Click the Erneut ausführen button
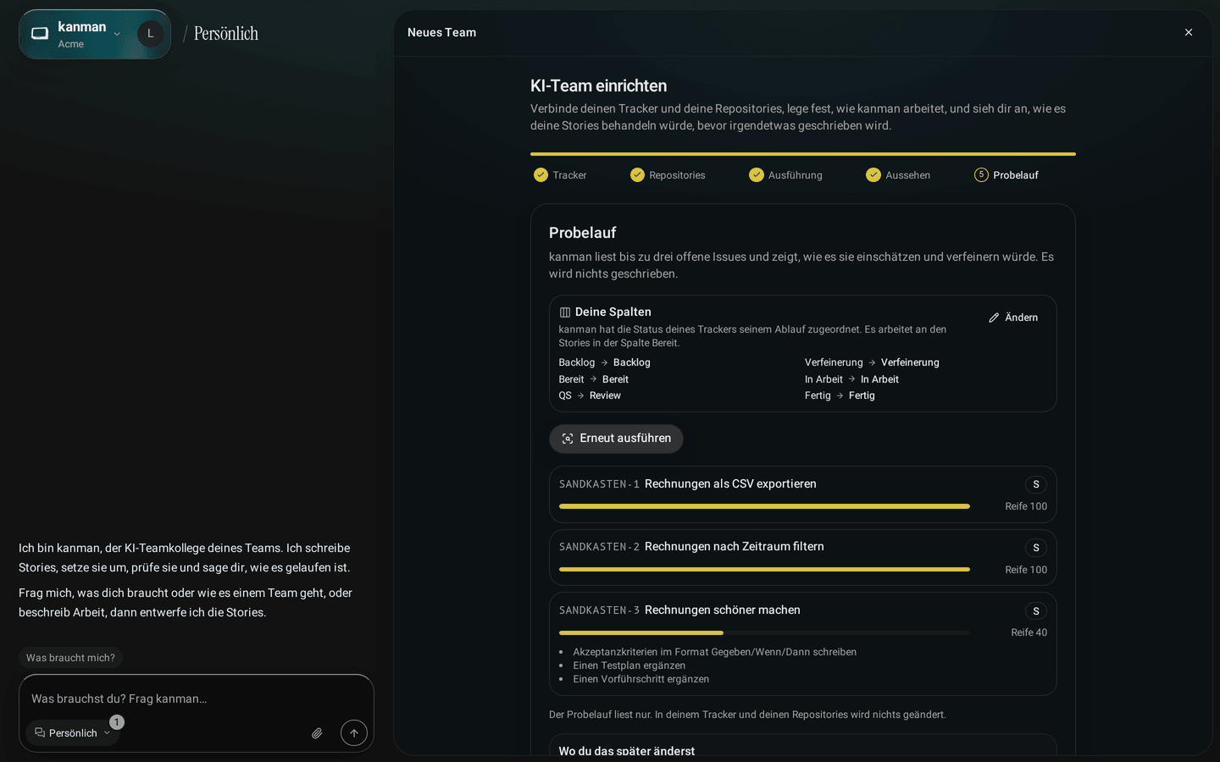Image resolution: width=1220 pixels, height=762 pixels. point(616,439)
